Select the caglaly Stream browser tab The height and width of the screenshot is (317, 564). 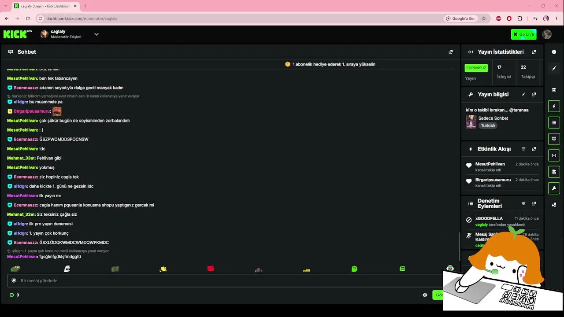(x=45, y=6)
